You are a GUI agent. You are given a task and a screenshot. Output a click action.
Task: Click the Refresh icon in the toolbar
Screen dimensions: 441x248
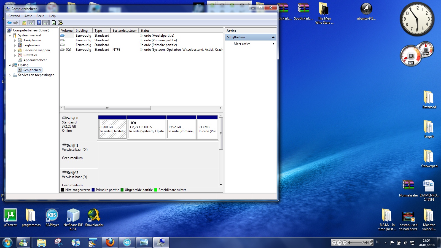pyautogui.click(x=54, y=23)
